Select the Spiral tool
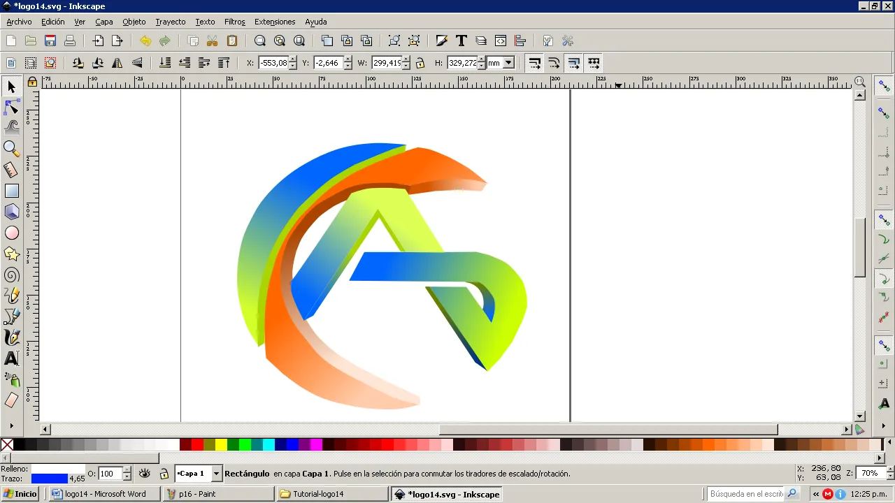Image resolution: width=895 pixels, height=503 pixels. pos(12,275)
